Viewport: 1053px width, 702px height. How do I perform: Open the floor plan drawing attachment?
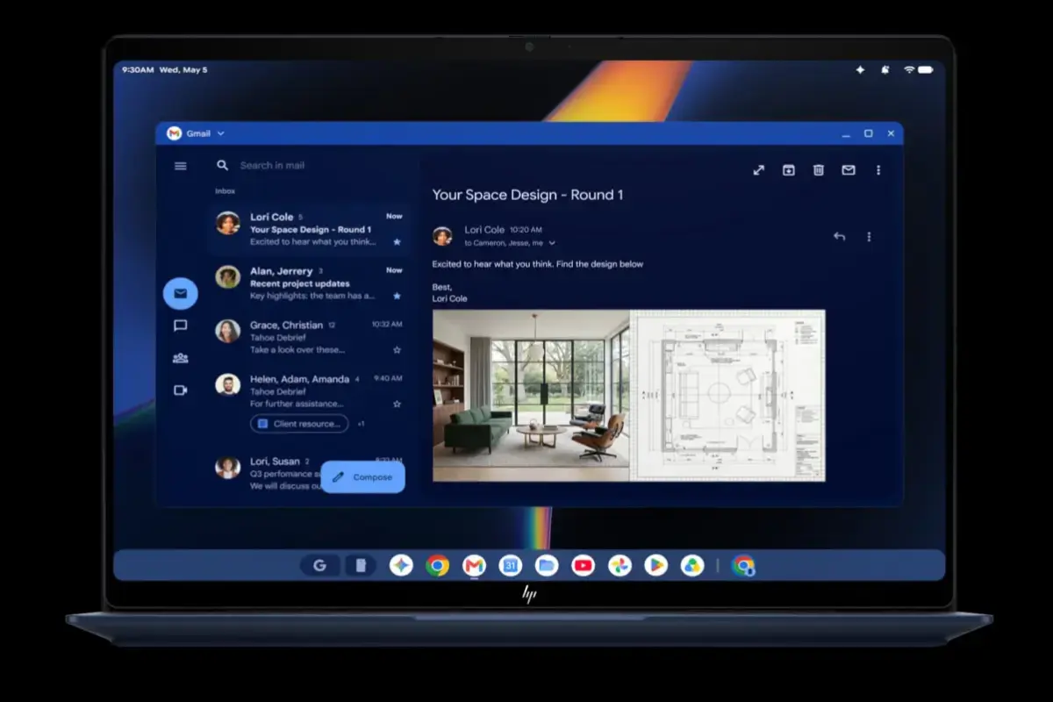pos(727,395)
